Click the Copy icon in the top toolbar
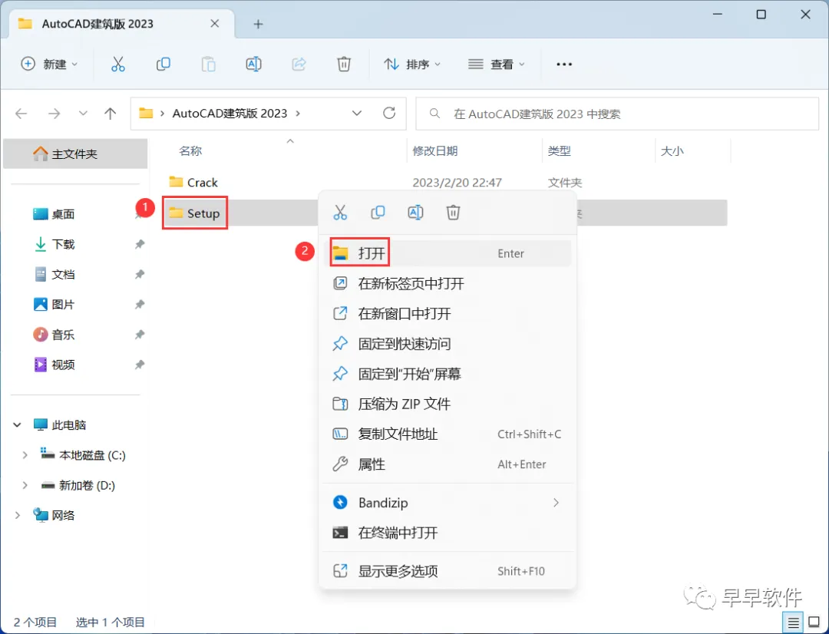 [x=163, y=64]
